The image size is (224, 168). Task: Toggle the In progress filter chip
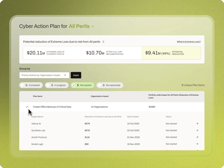point(57,85)
